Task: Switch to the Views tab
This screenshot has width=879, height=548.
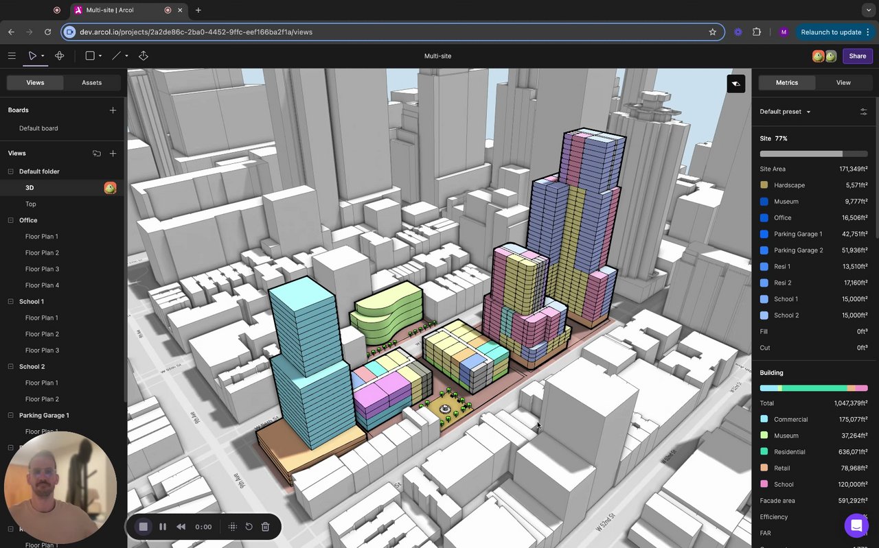Action: click(35, 83)
